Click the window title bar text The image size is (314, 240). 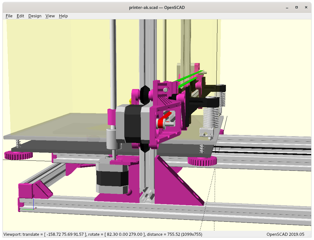point(157,8)
